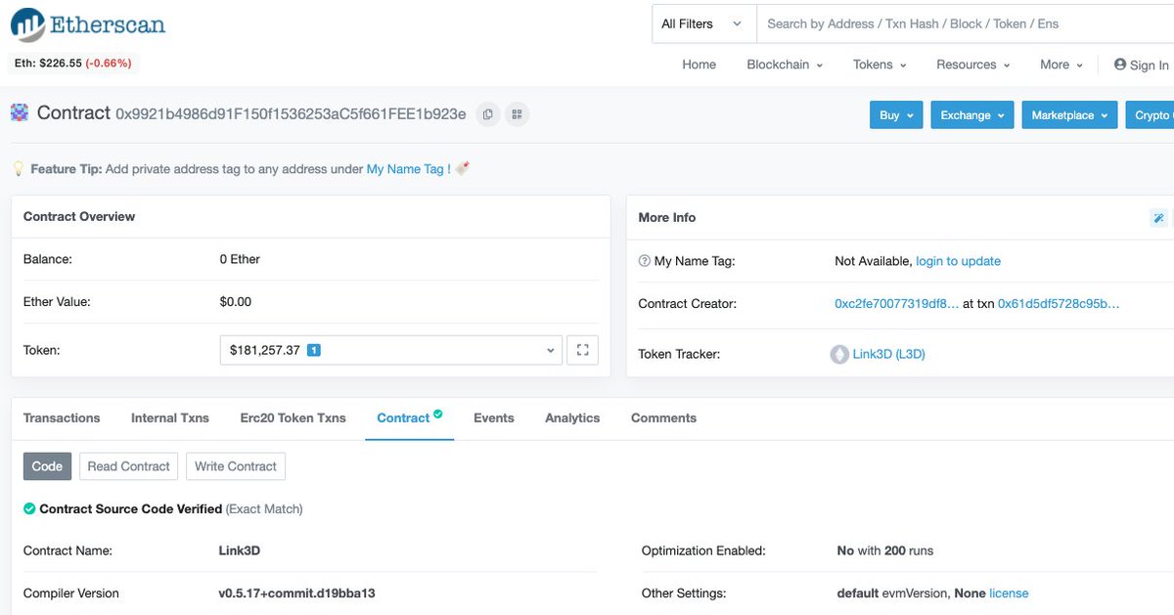Click the green Source Code Verified check icon
The width and height of the screenshot is (1174, 615).
[x=29, y=508]
